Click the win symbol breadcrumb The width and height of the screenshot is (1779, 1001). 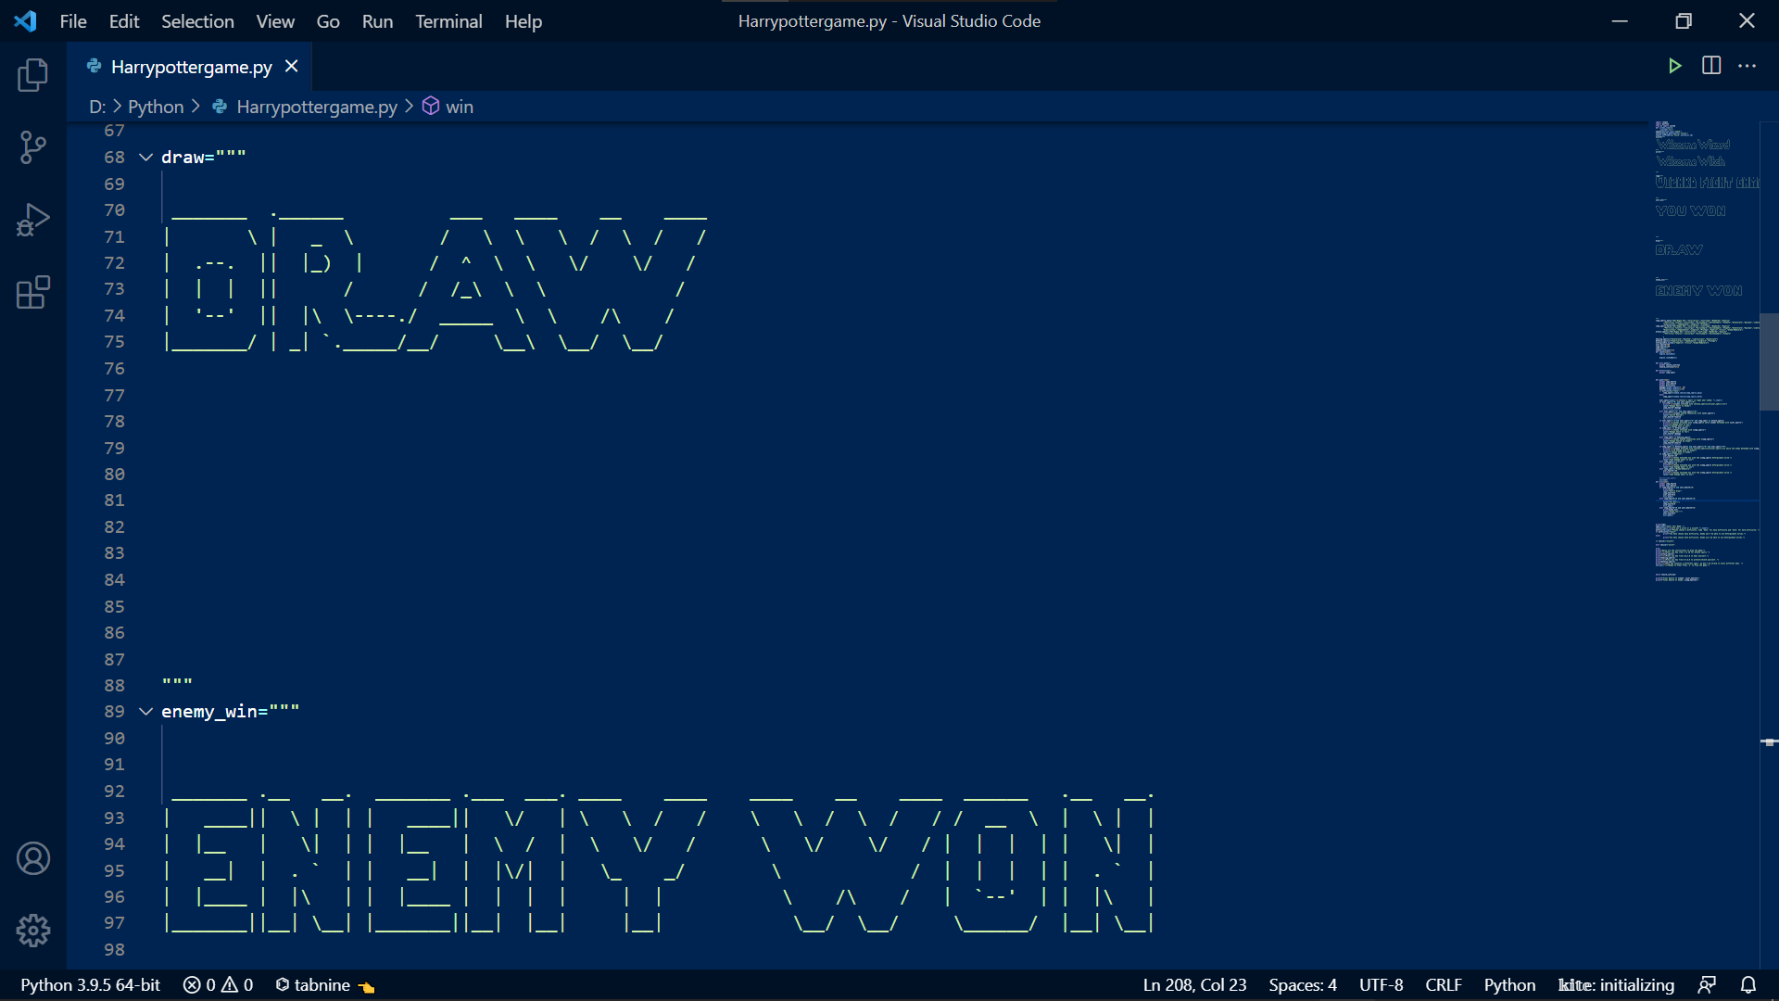(x=459, y=107)
